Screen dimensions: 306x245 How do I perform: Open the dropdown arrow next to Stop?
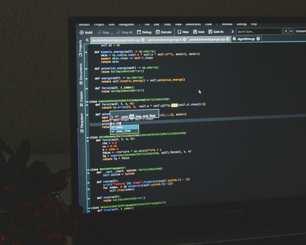pyautogui.click(x=112, y=33)
